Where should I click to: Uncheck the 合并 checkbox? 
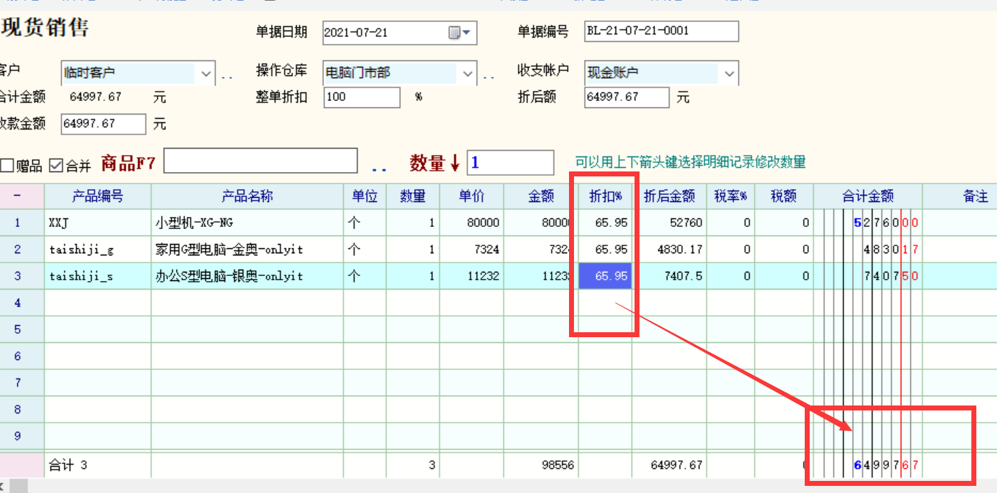[x=56, y=166]
